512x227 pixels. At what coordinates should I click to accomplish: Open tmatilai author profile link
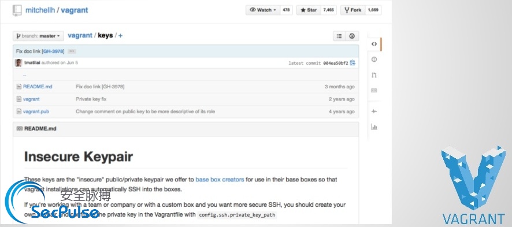[x=32, y=62]
